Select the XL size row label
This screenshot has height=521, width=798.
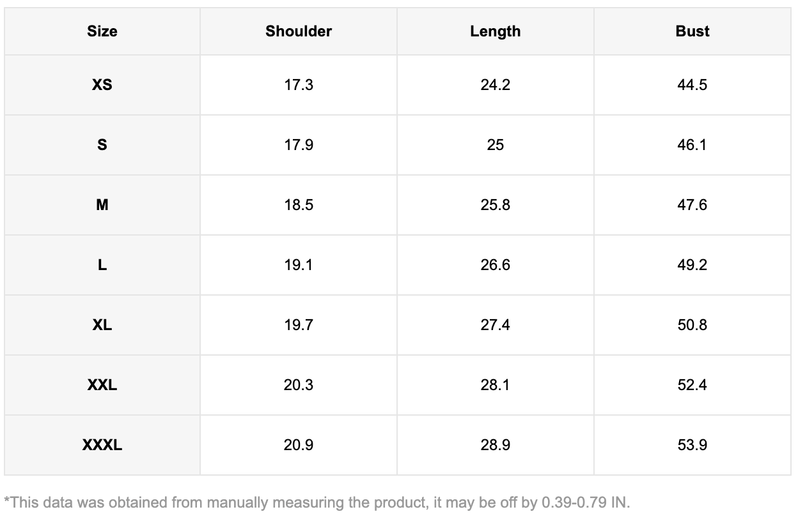(x=102, y=325)
